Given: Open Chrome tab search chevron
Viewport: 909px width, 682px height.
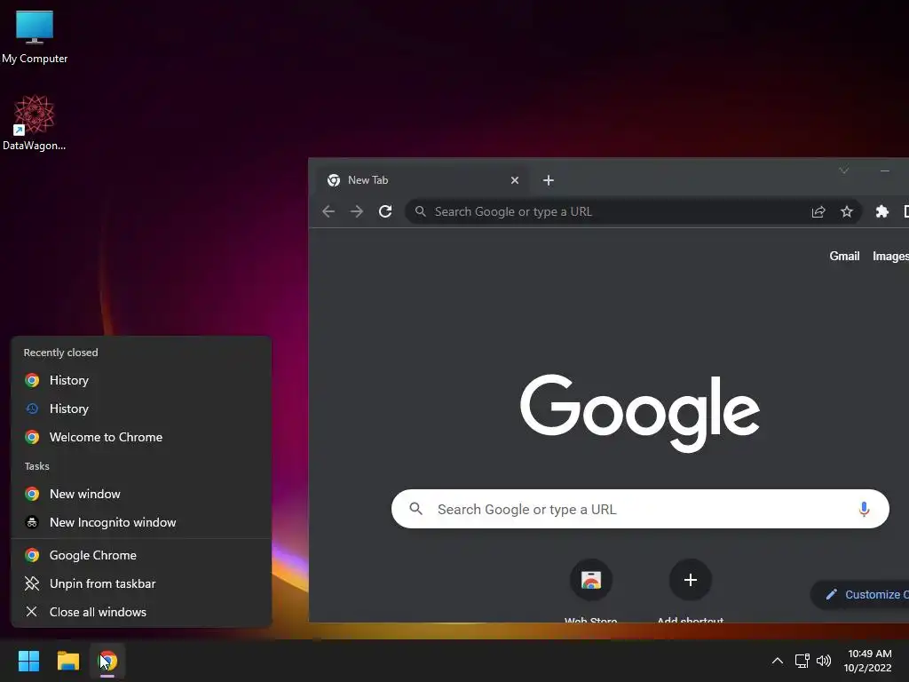Looking at the screenshot, I should click(x=843, y=170).
